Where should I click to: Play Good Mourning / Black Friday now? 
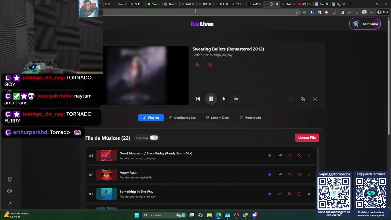(x=270, y=156)
